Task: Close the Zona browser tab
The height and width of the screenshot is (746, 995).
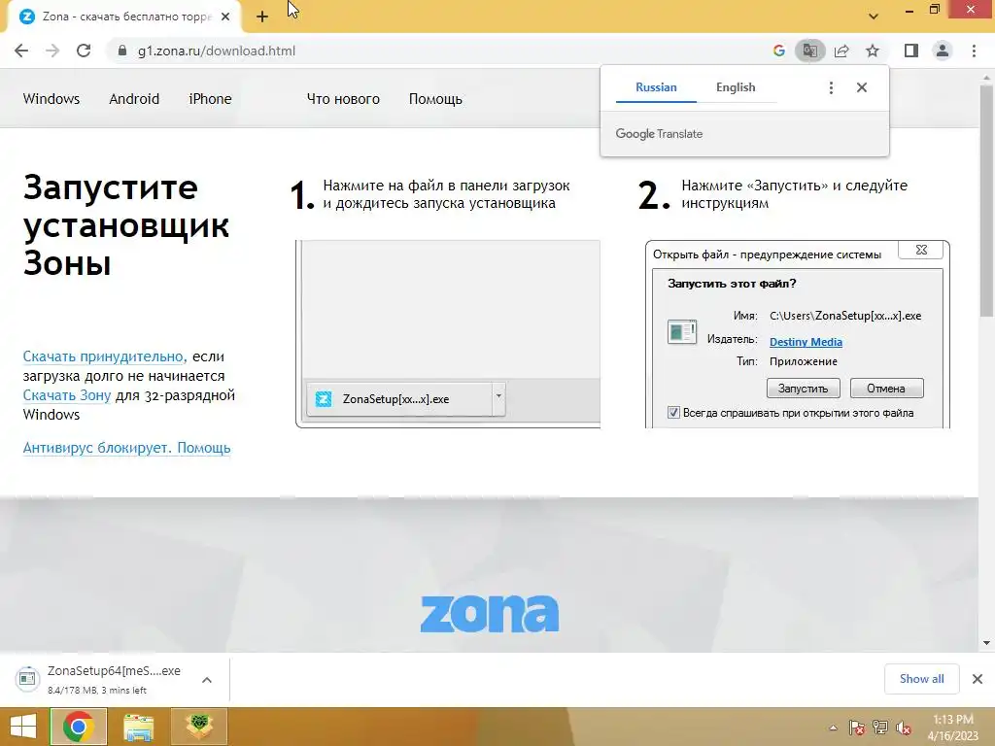Action: point(225,17)
